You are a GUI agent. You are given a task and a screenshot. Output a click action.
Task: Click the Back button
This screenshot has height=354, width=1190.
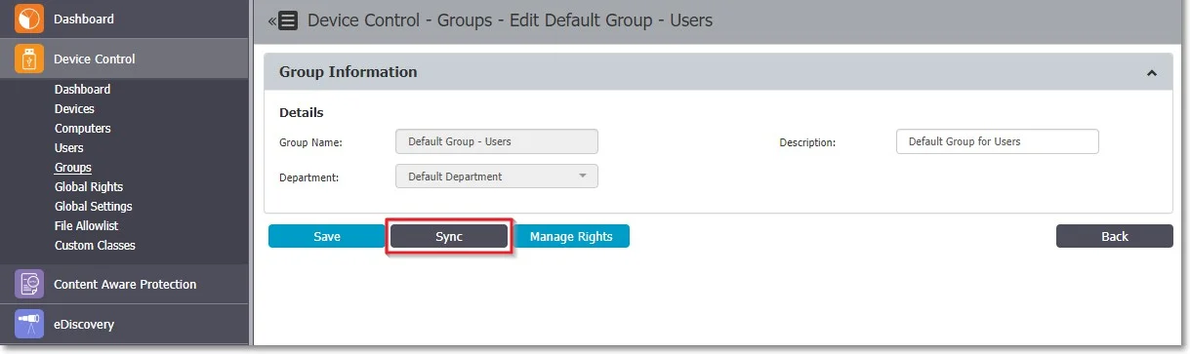1115,236
